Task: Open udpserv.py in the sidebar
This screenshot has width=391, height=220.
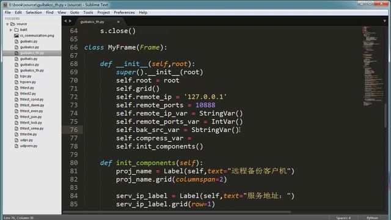Action: 29,146
